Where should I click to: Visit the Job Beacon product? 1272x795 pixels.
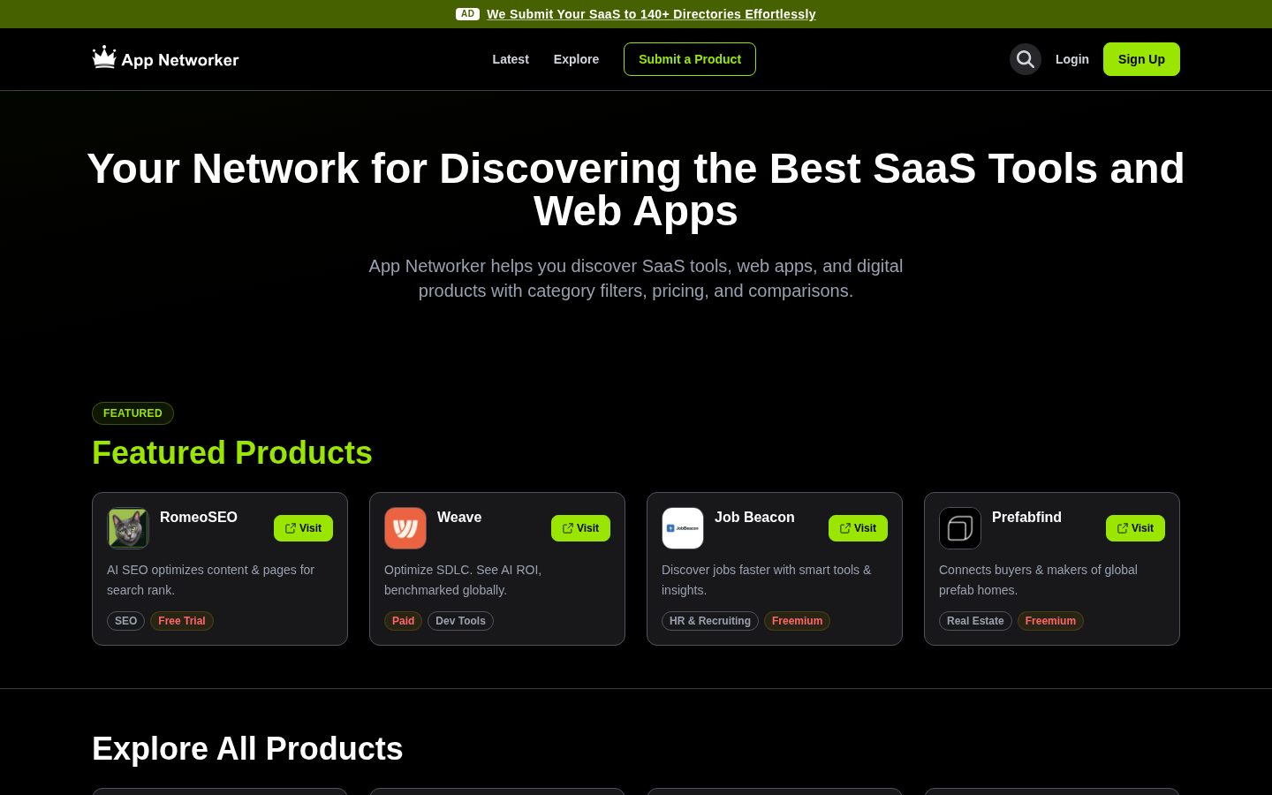click(858, 528)
